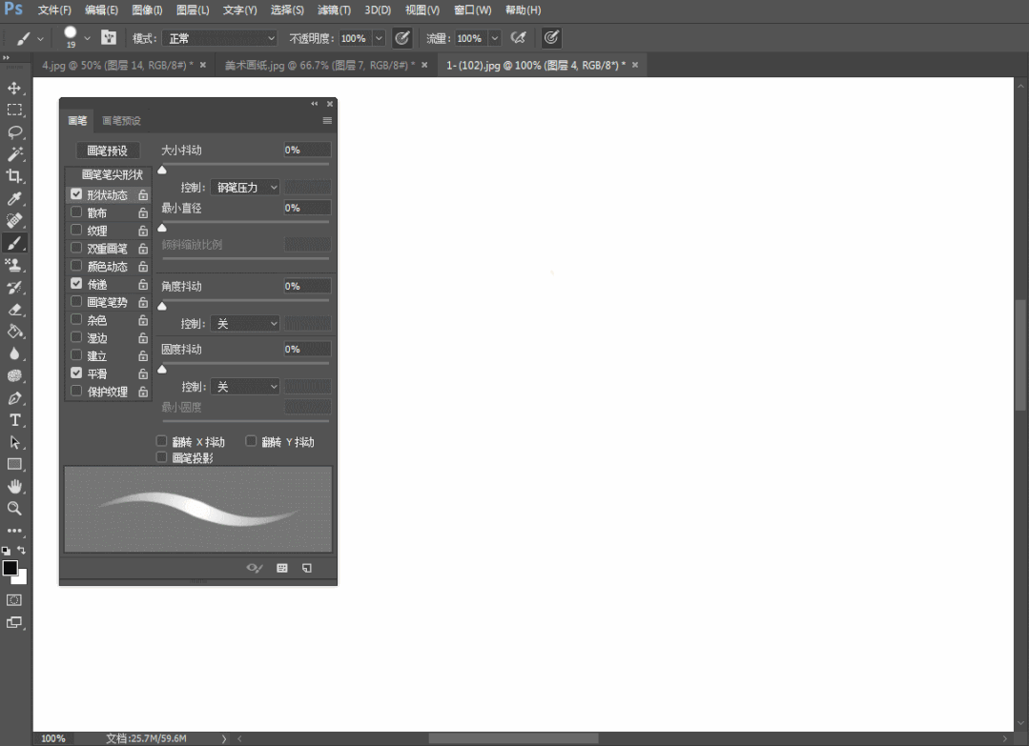The width and height of the screenshot is (1029, 746).
Task: Change the screen mode
Action: point(13,623)
